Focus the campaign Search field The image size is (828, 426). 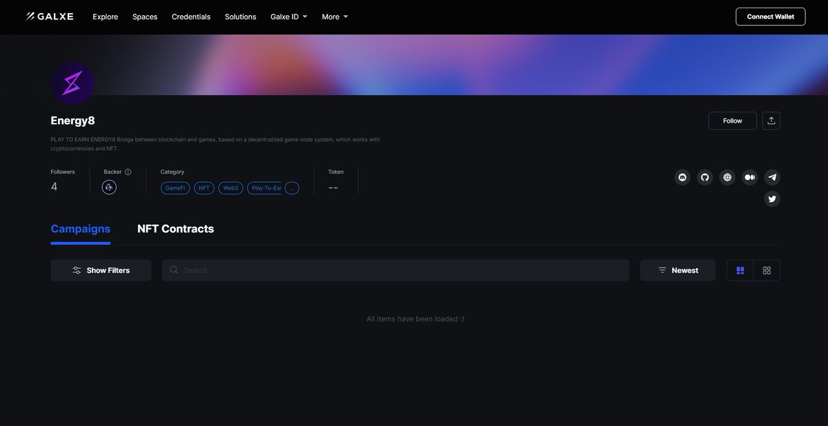coord(395,270)
